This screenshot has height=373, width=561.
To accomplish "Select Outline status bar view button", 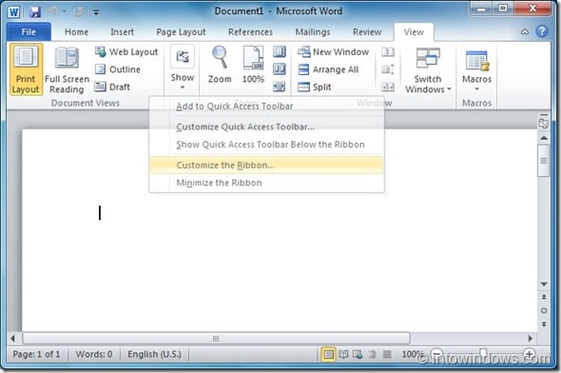I will pyautogui.click(x=372, y=354).
